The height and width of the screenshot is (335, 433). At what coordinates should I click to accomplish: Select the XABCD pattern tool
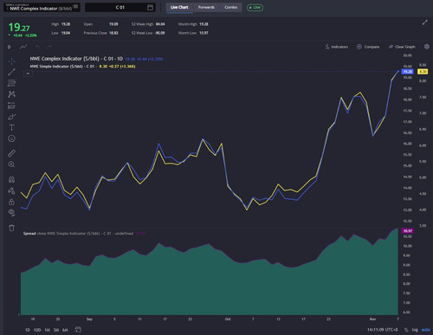pos(11,94)
